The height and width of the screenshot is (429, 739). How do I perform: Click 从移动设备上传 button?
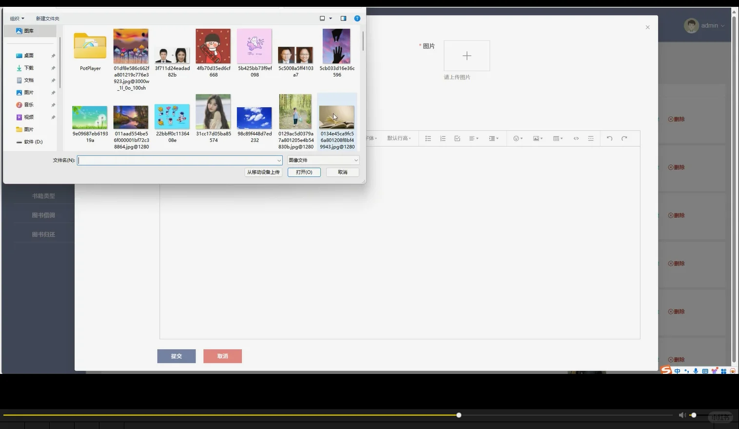(x=263, y=172)
